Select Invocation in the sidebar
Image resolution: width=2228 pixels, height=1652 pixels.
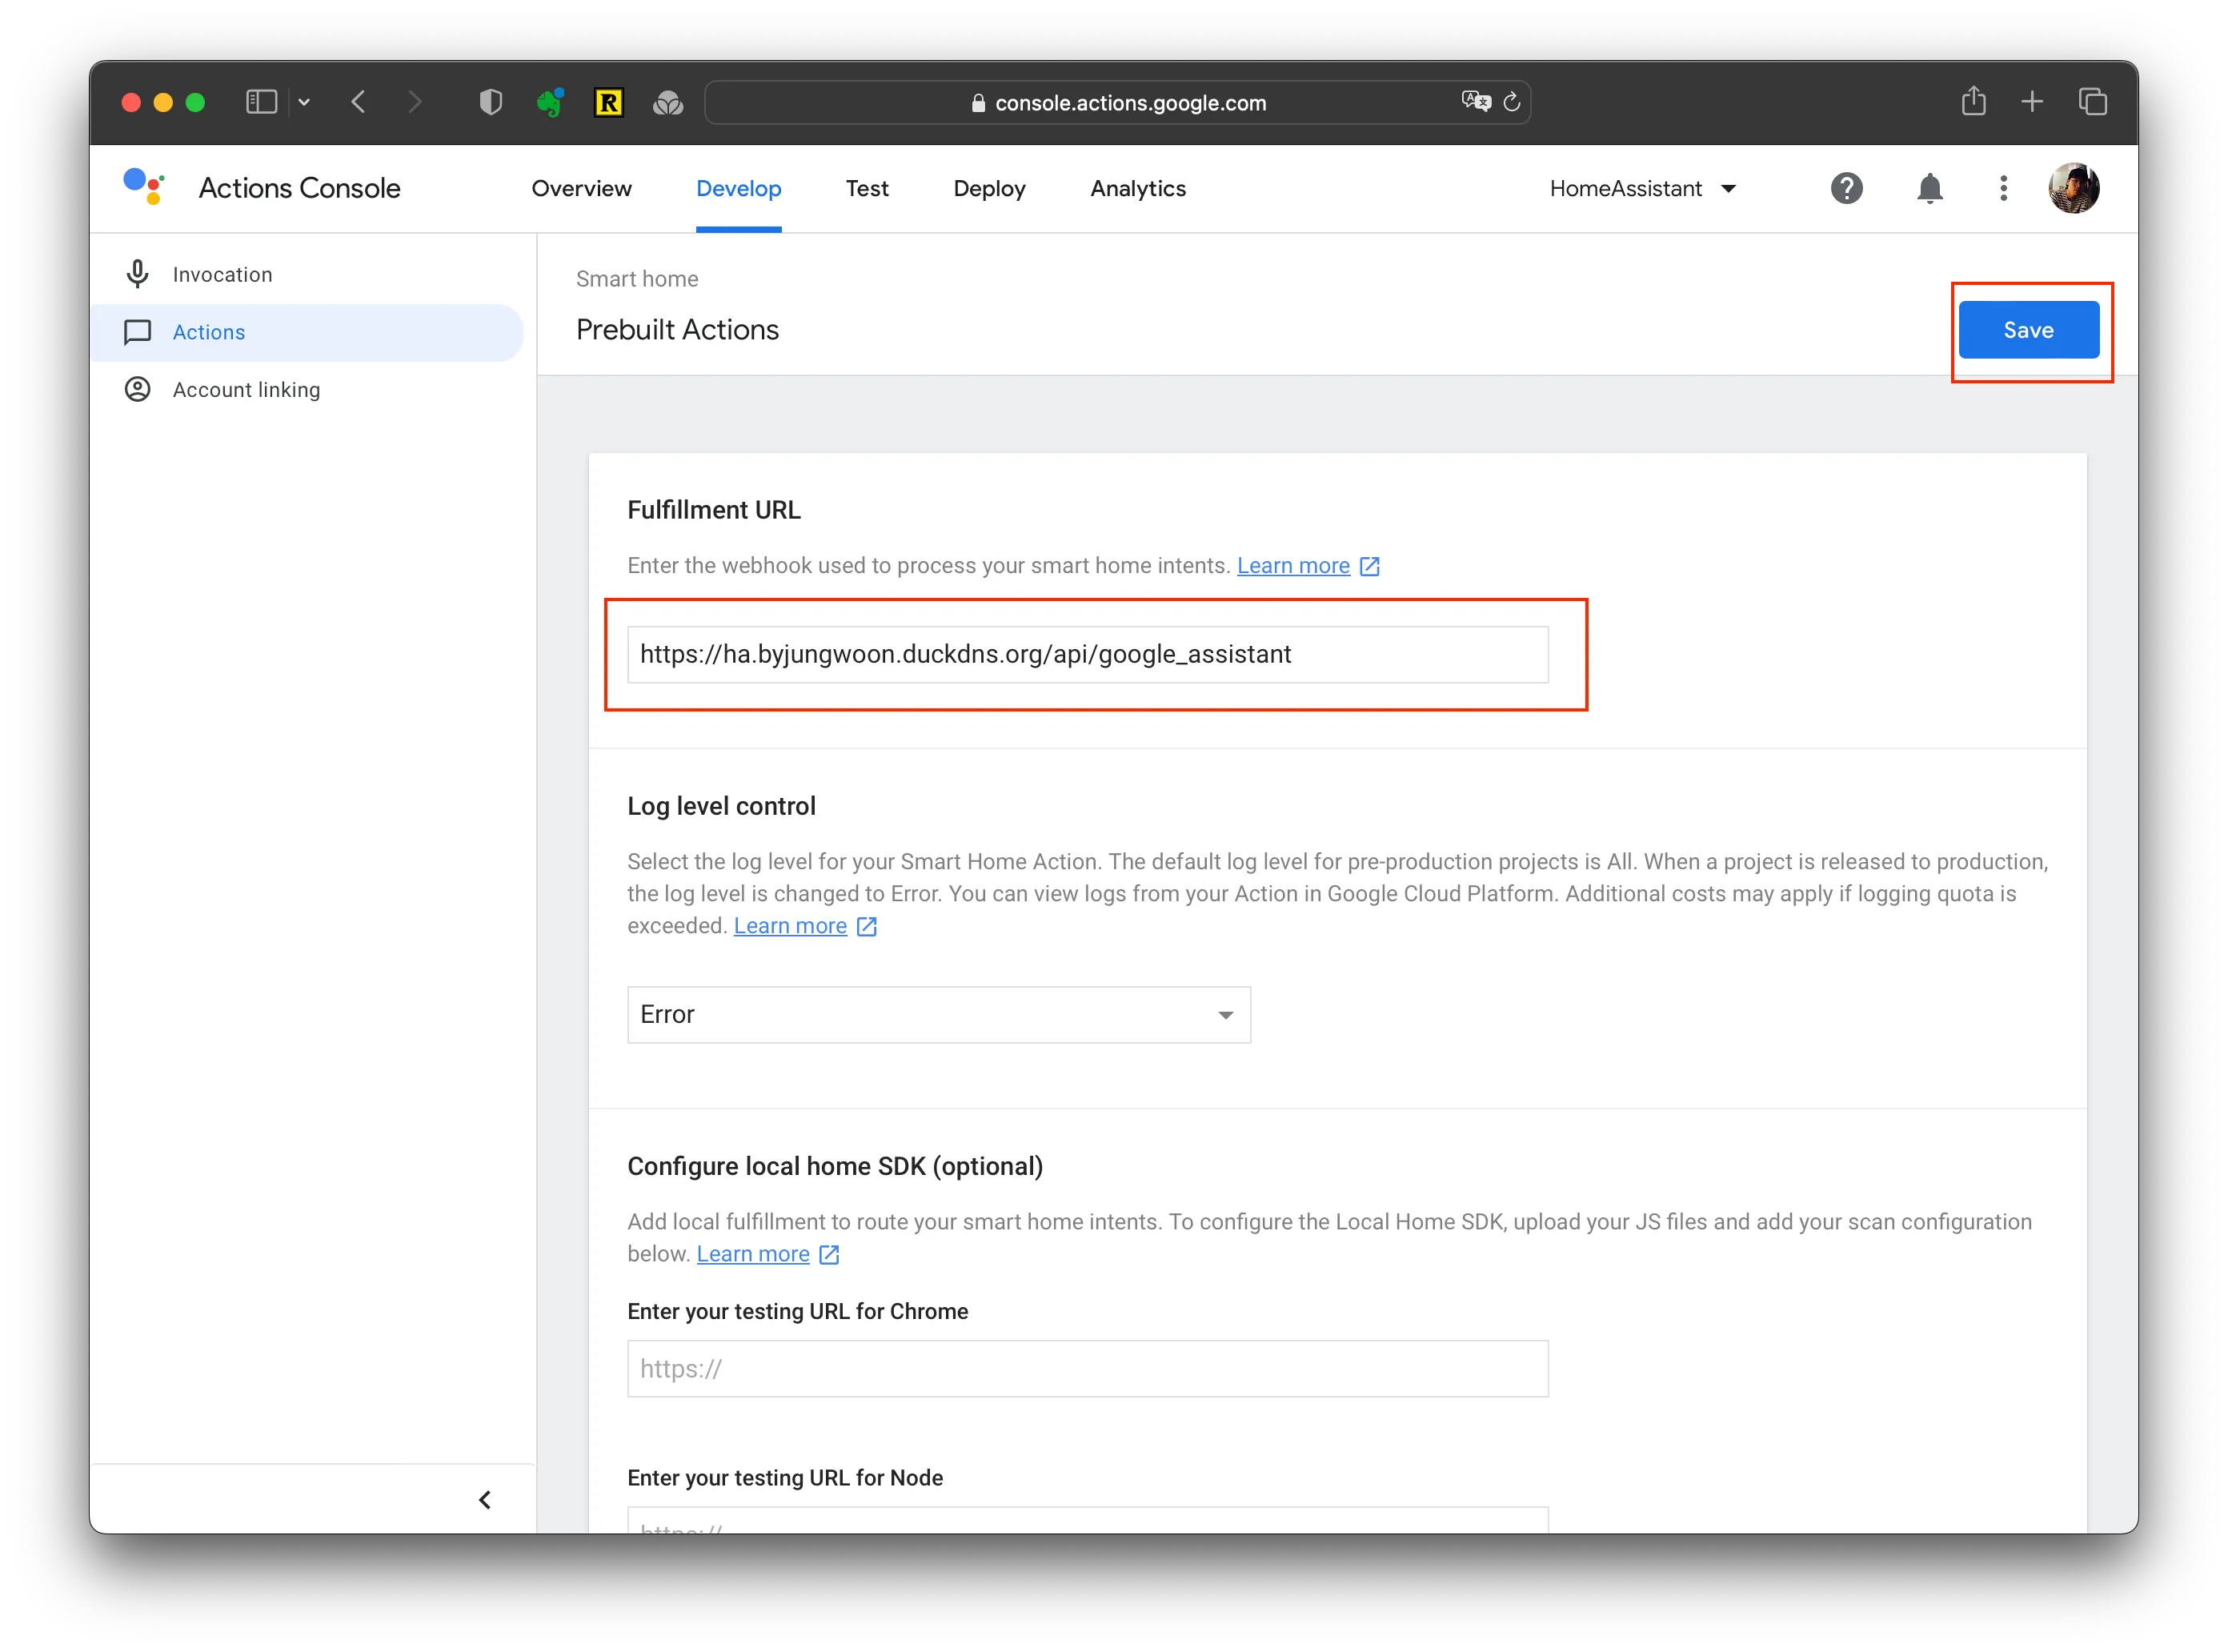[x=306, y=274]
